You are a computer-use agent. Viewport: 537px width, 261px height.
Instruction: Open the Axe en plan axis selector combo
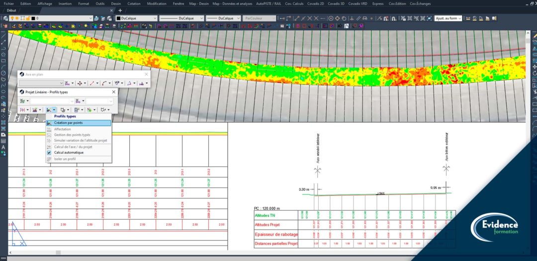(41, 83)
